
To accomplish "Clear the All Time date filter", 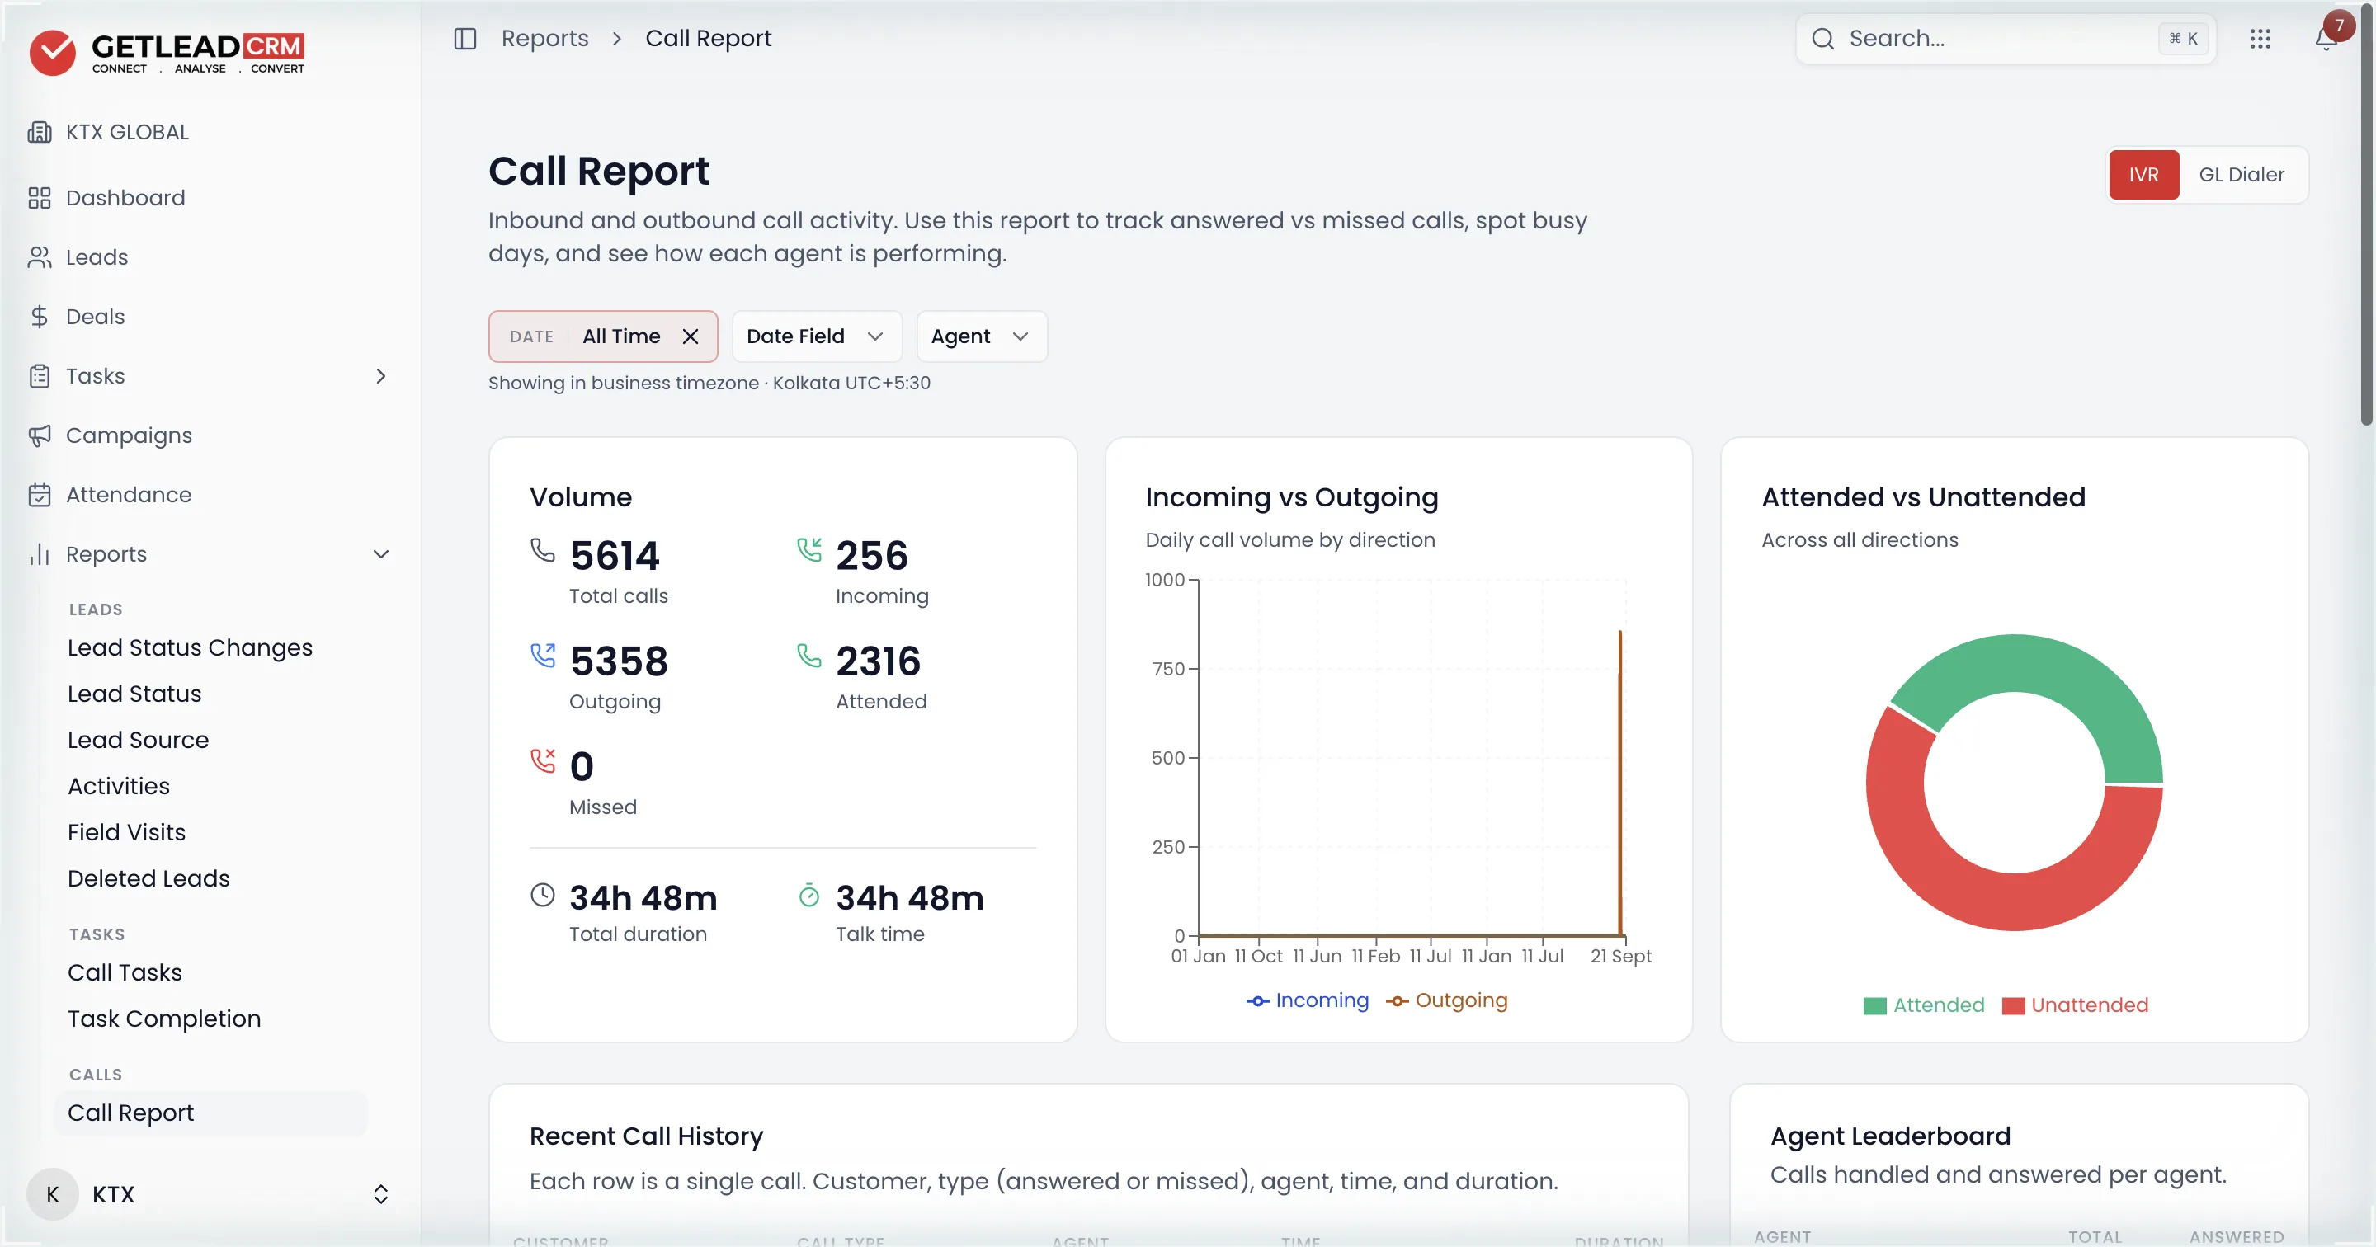I will [x=690, y=336].
